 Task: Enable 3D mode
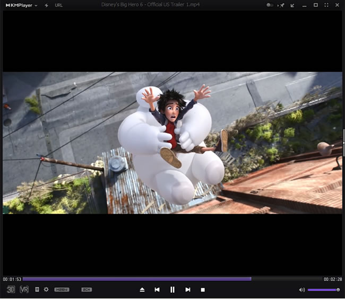click(x=11, y=289)
